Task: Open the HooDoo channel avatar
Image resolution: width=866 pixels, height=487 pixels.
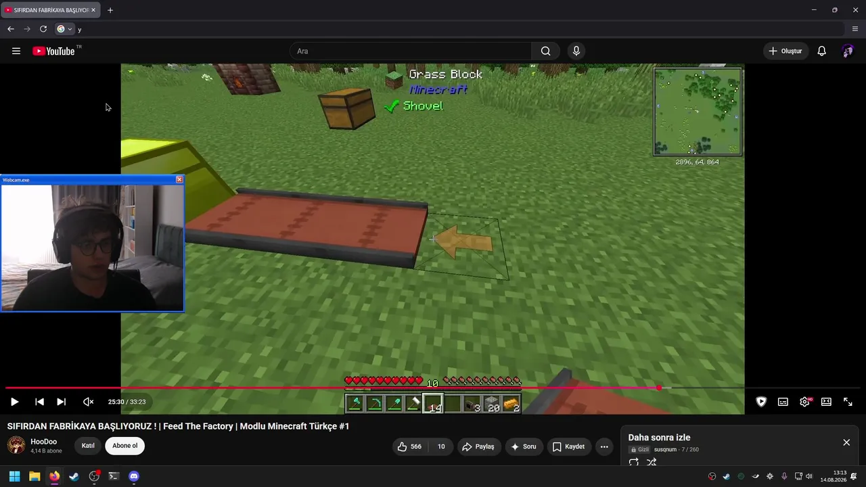Action: click(x=16, y=445)
